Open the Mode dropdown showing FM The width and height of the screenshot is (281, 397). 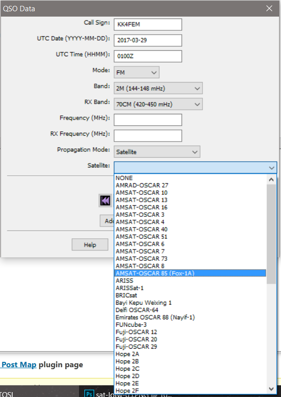pos(136,72)
